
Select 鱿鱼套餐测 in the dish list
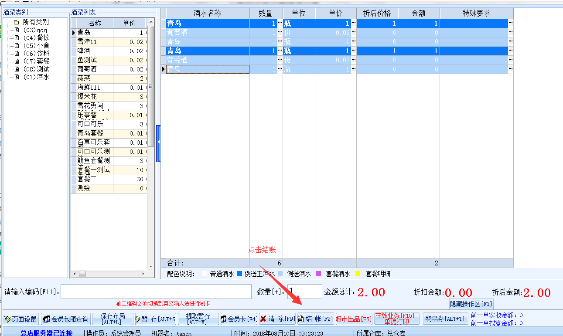(x=95, y=161)
